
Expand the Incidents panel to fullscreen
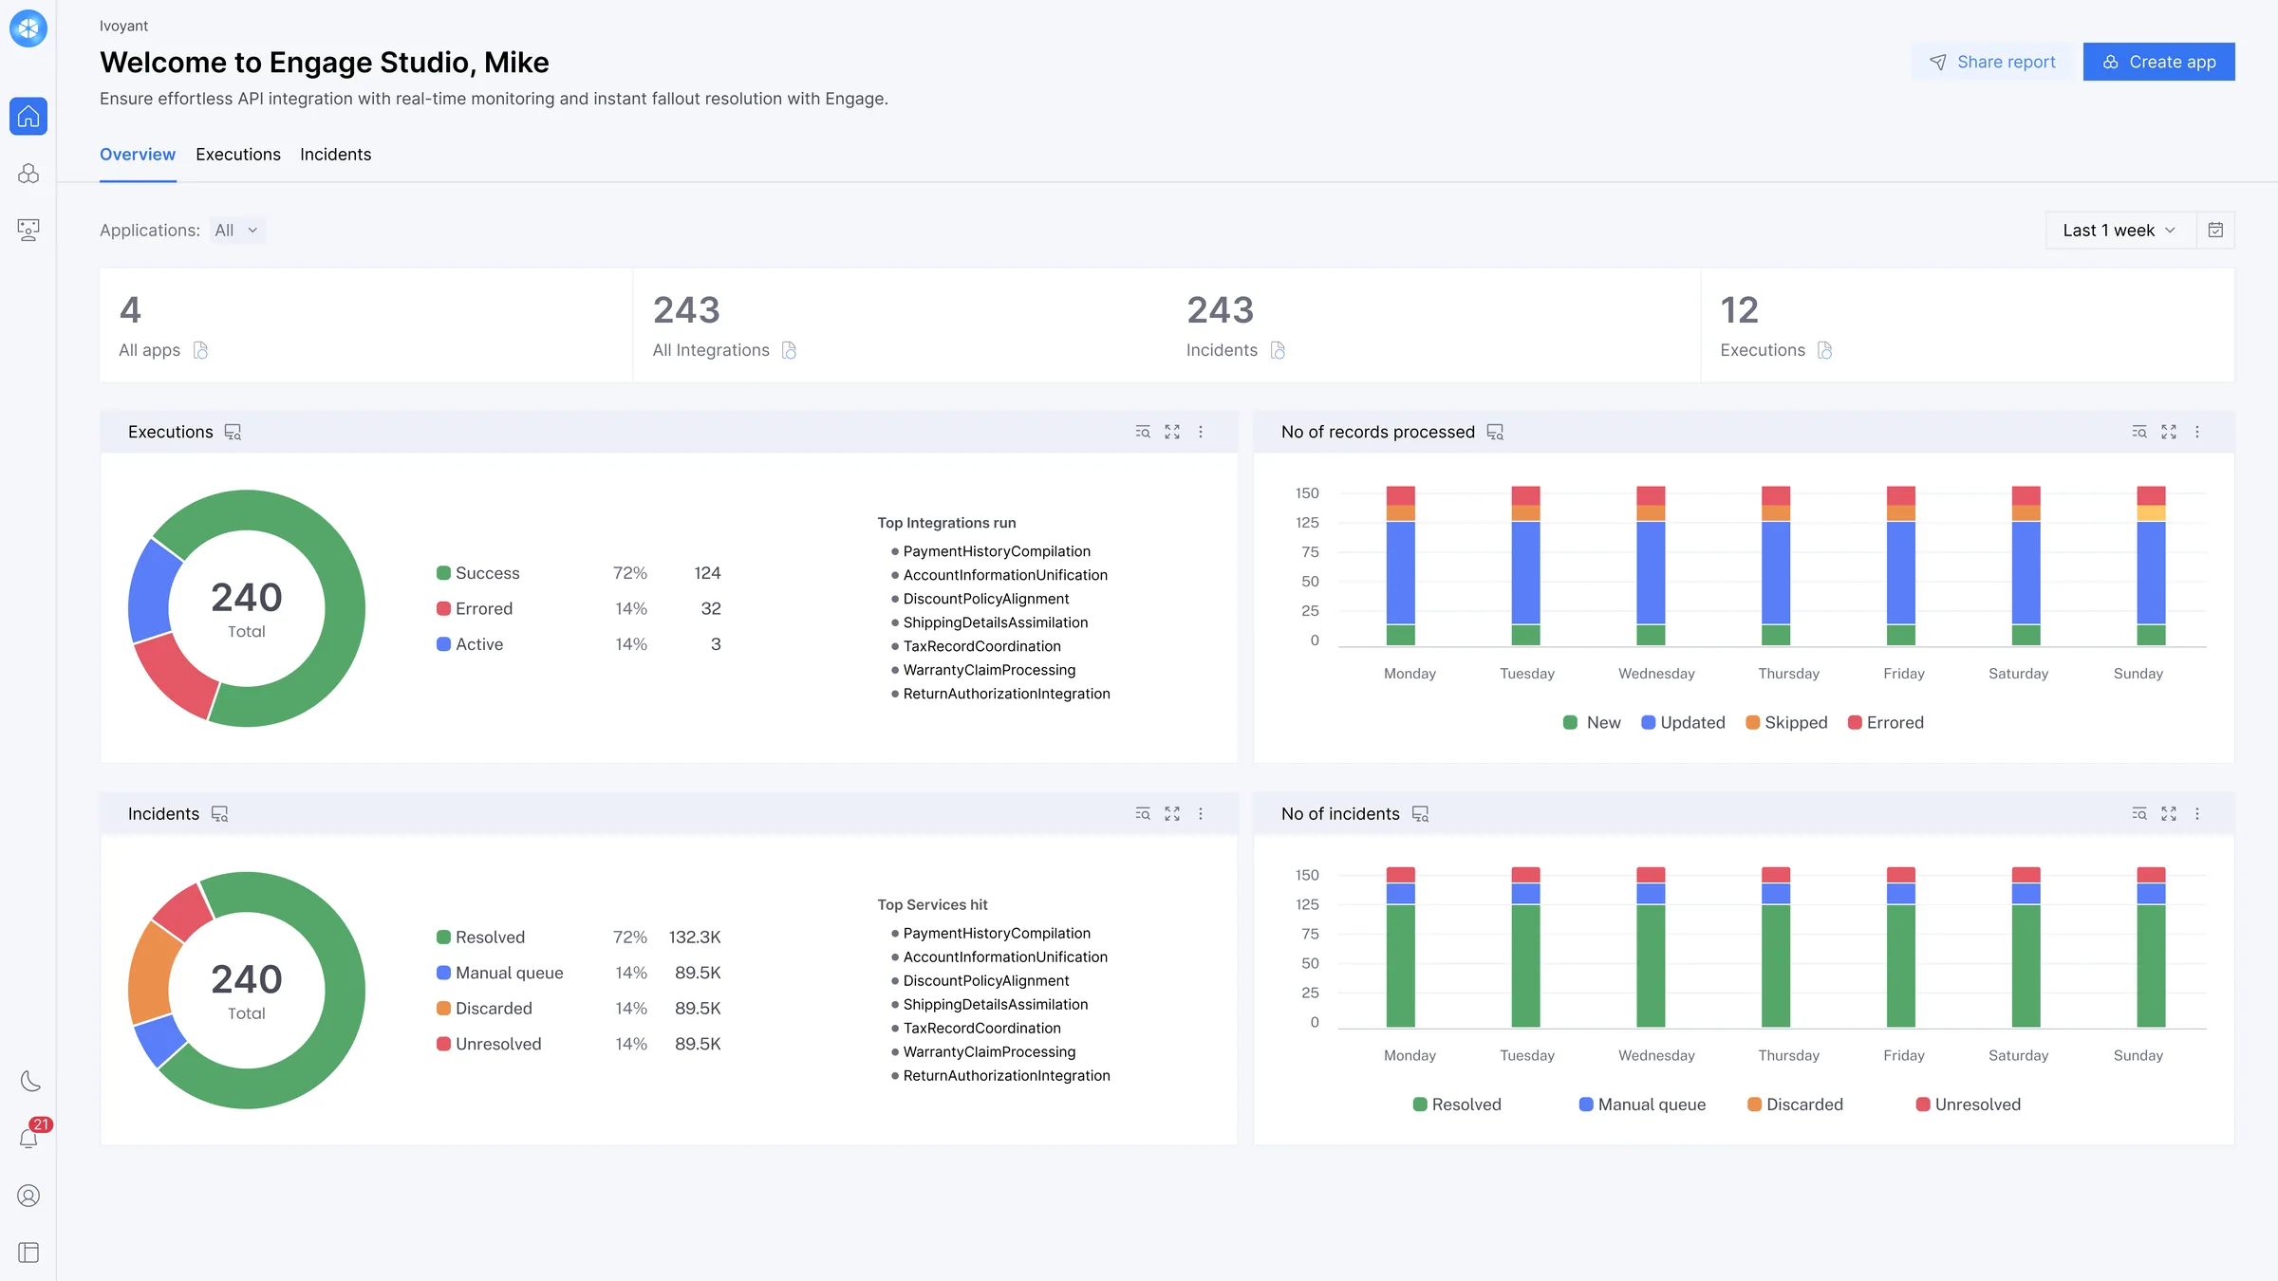[x=1172, y=814]
